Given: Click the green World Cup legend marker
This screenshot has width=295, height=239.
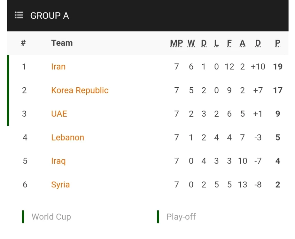Looking at the screenshot, I should 23,217.
